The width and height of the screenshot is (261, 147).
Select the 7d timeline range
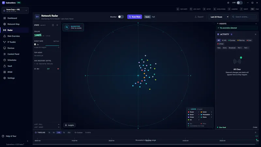pyautogui.click(x=64, y=133)
